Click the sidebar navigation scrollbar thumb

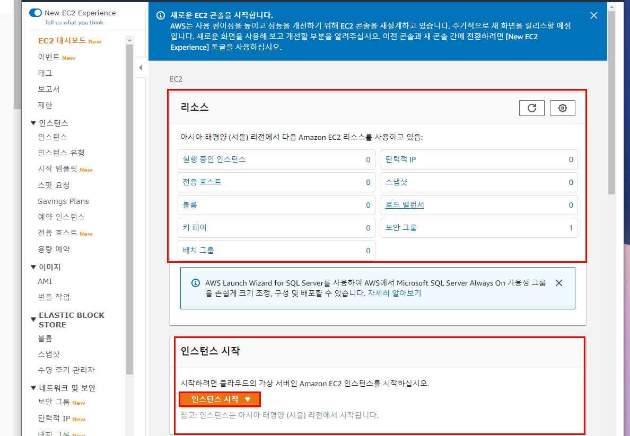(x=129, y=209)
